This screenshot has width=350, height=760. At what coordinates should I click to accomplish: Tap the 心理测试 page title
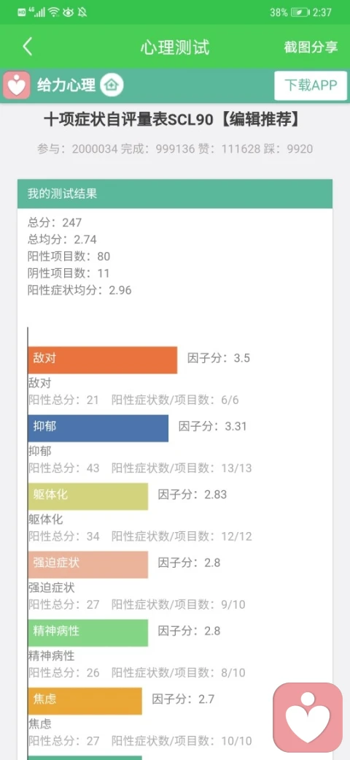[175, 47]
